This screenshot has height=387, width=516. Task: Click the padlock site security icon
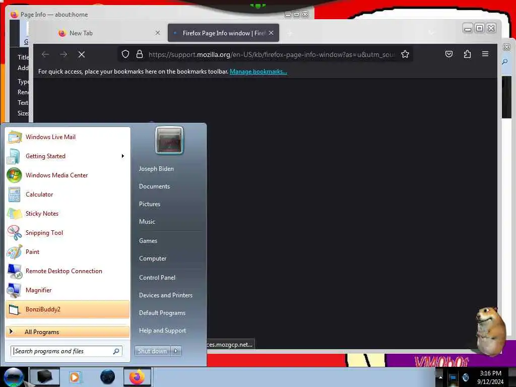[140, 54]
